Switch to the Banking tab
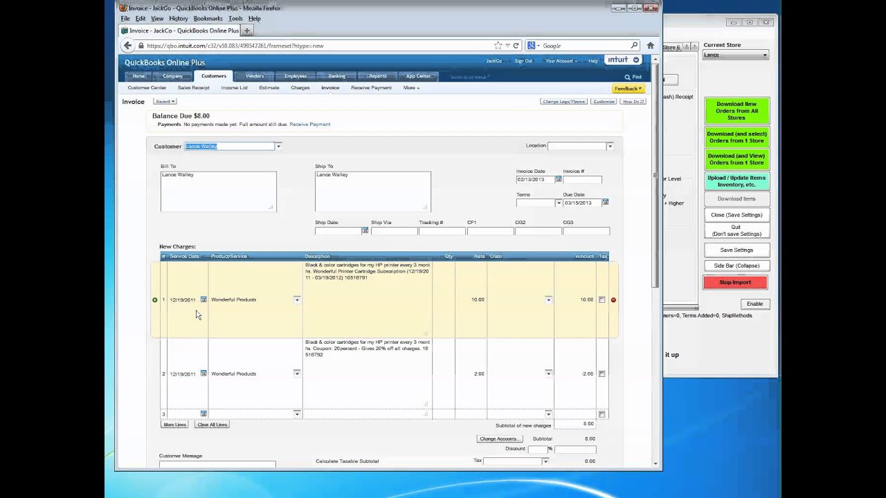This screenshot has width=886, height=498. click(337, 76)
